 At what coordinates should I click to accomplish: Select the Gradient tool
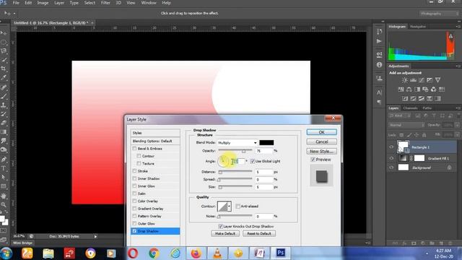coord(4,131)
